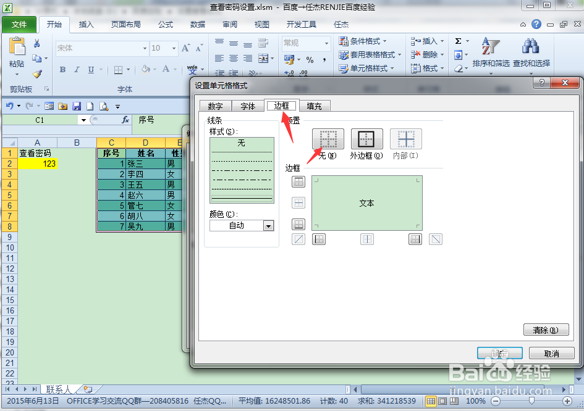Toggle the 无 none border preset

click(328, 139)
